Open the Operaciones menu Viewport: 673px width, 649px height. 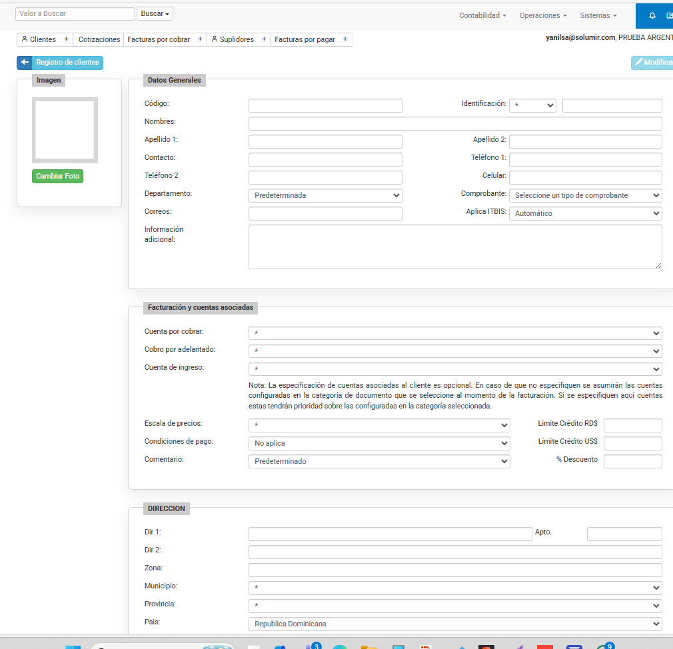(x=543, y=15)
